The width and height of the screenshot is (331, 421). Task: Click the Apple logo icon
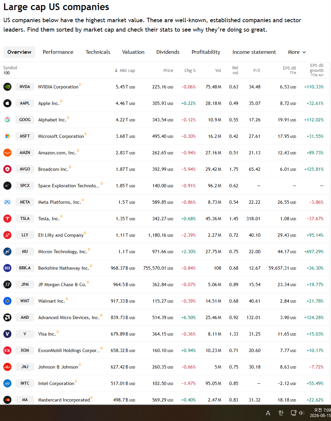7,103
